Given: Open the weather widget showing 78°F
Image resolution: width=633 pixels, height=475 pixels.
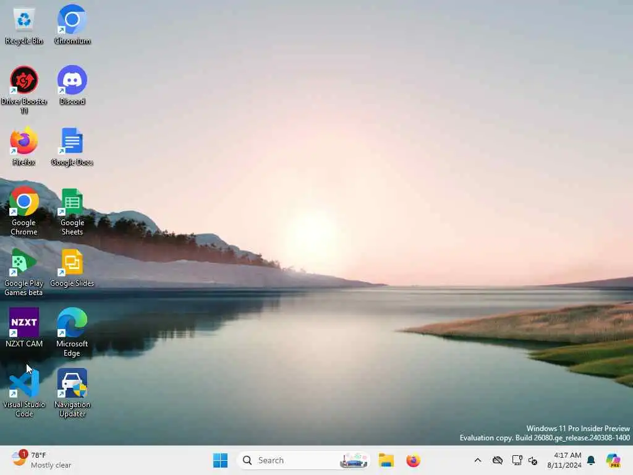Looking at the screenshot, I should click(41, 460).
